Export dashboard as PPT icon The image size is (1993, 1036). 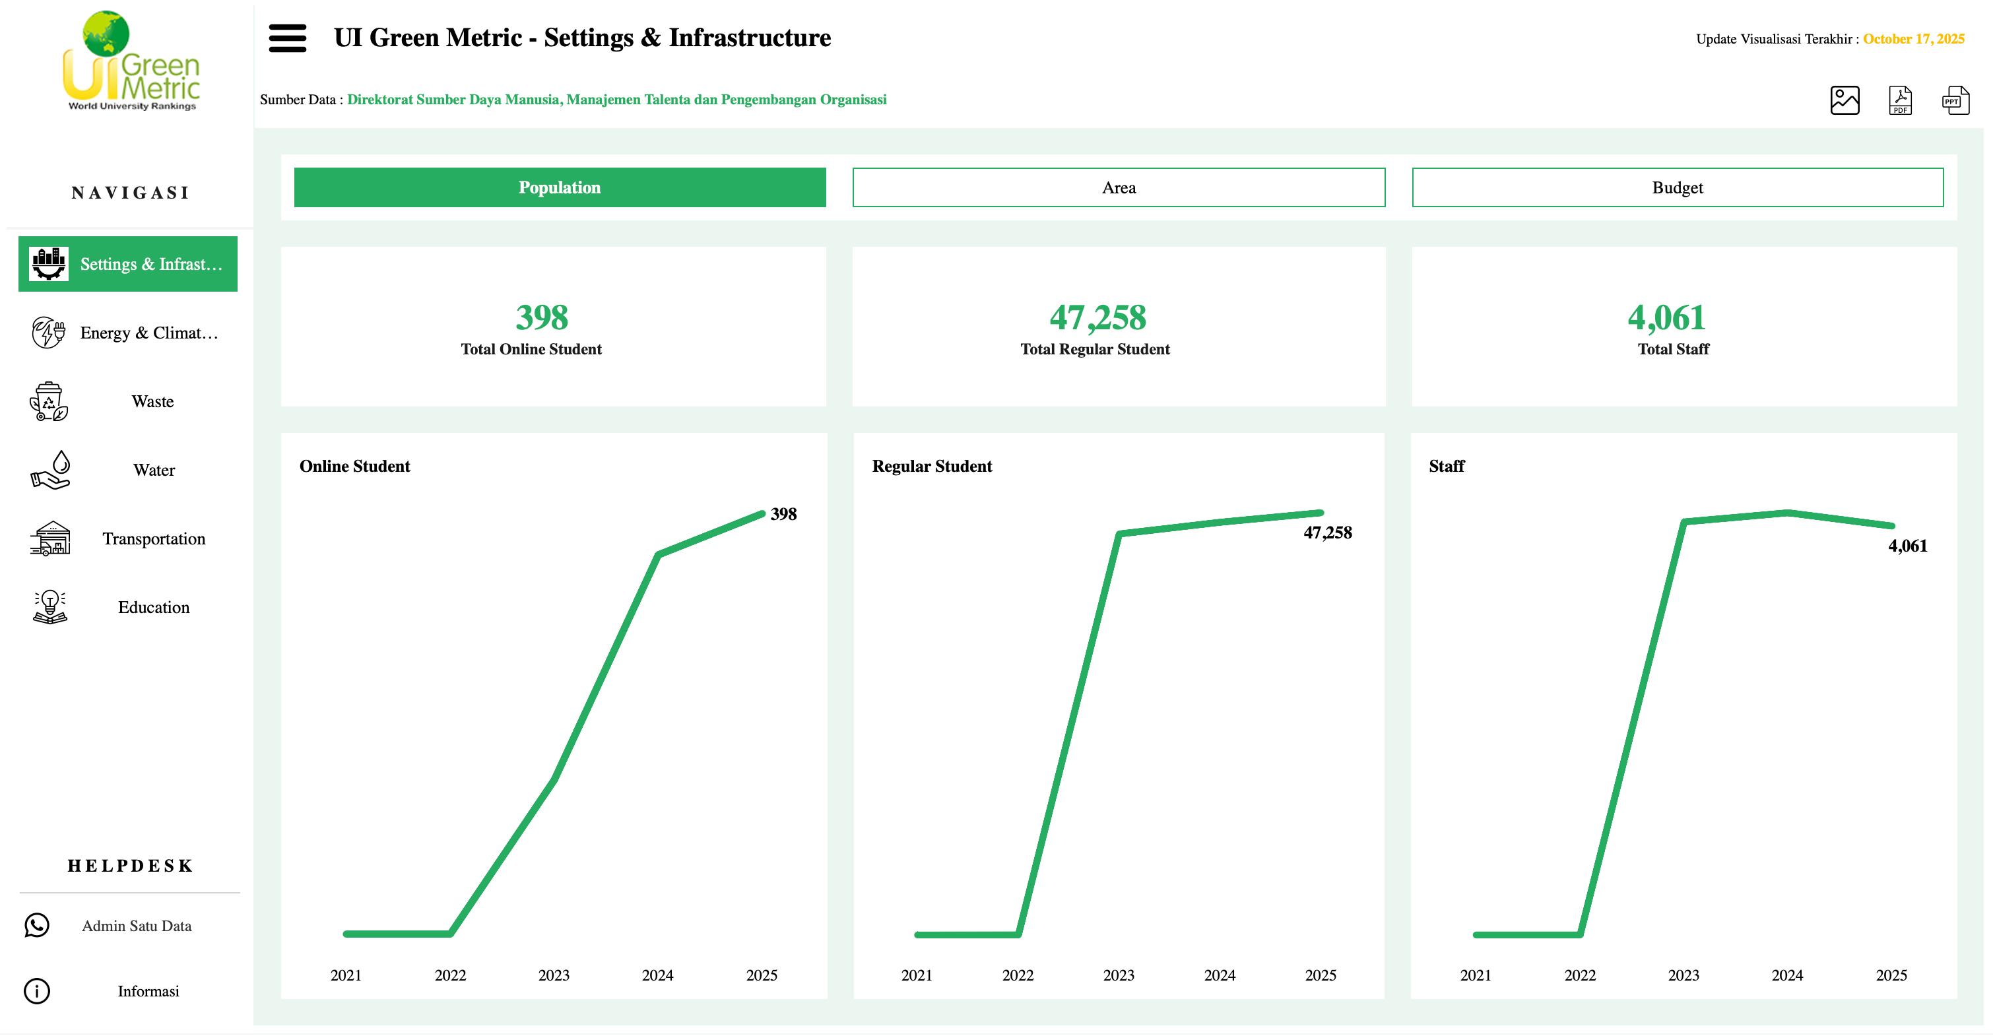click(1955, 100)
